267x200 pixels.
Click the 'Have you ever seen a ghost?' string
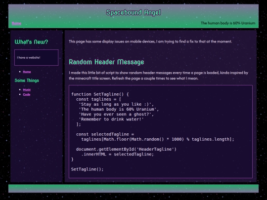coord(116,114)
